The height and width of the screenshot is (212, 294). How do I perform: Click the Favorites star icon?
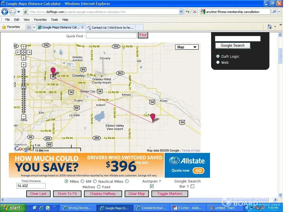(x=4, y=27)
